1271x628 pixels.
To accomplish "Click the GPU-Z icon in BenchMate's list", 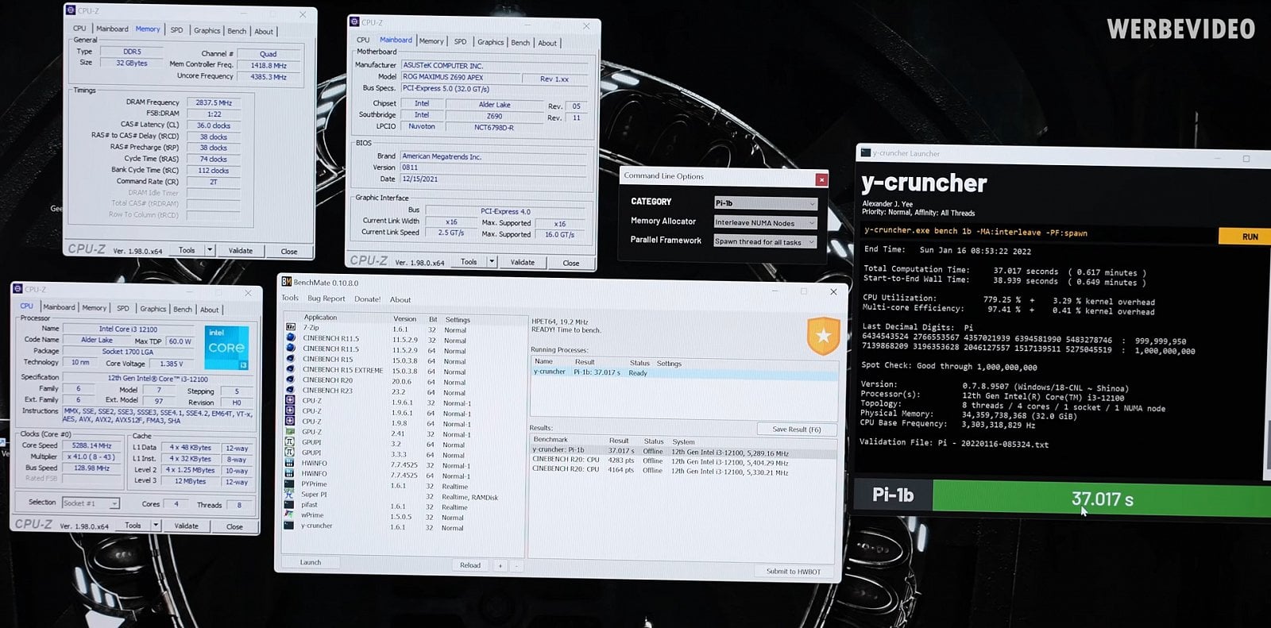I will click(290, 432).
